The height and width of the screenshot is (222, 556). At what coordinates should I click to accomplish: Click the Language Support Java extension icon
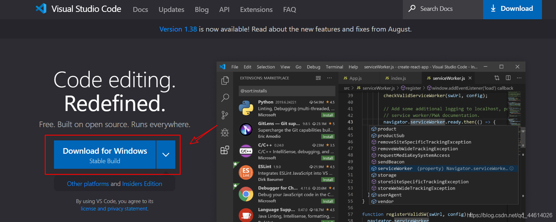point(246,215)
